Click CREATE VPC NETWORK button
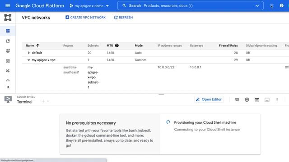 pyautogui.click(x=85, y=18)
